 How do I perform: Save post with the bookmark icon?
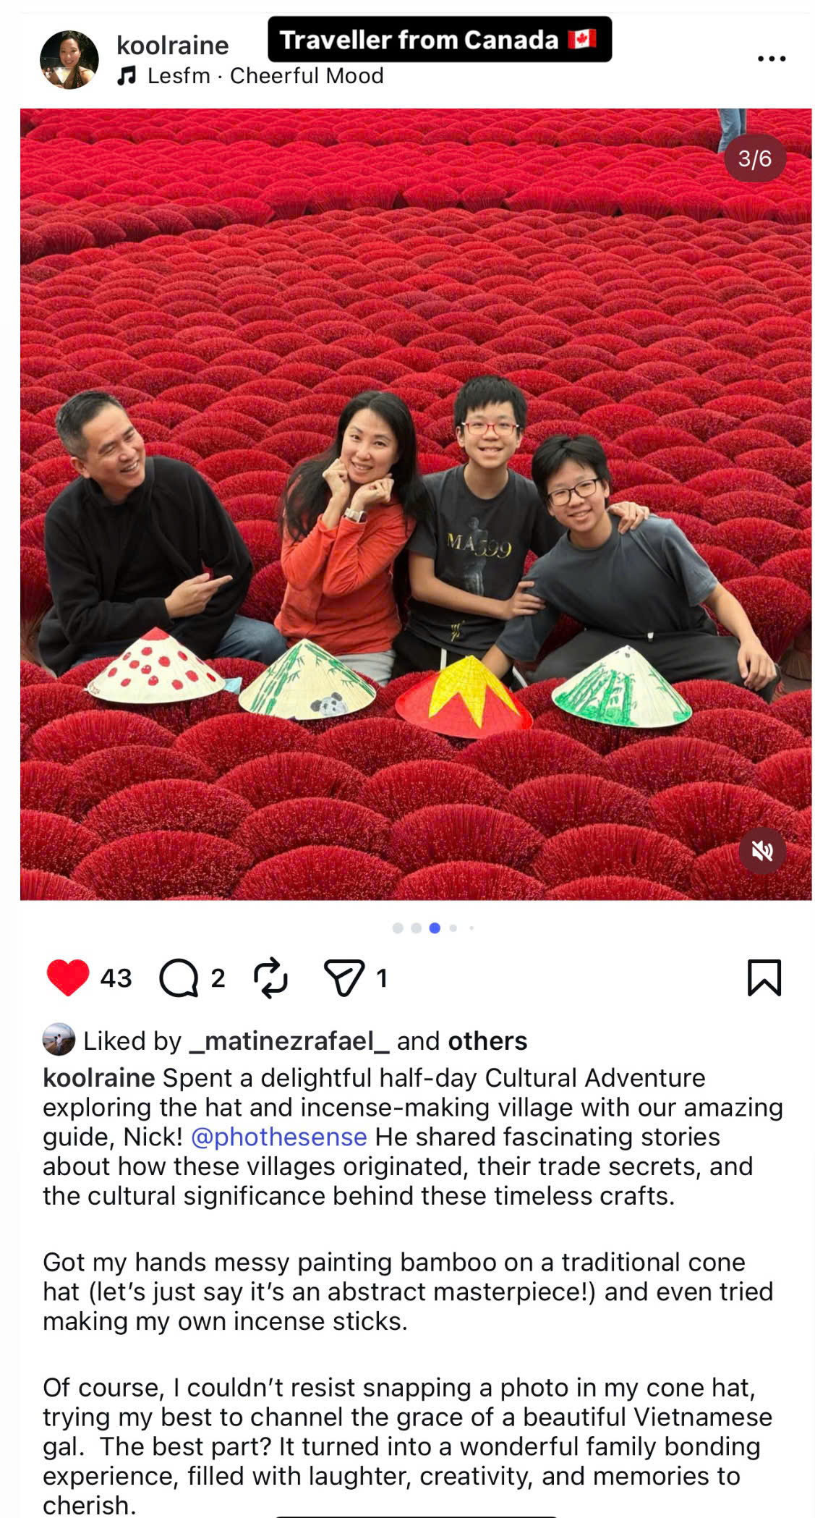[x=764, y=978]
